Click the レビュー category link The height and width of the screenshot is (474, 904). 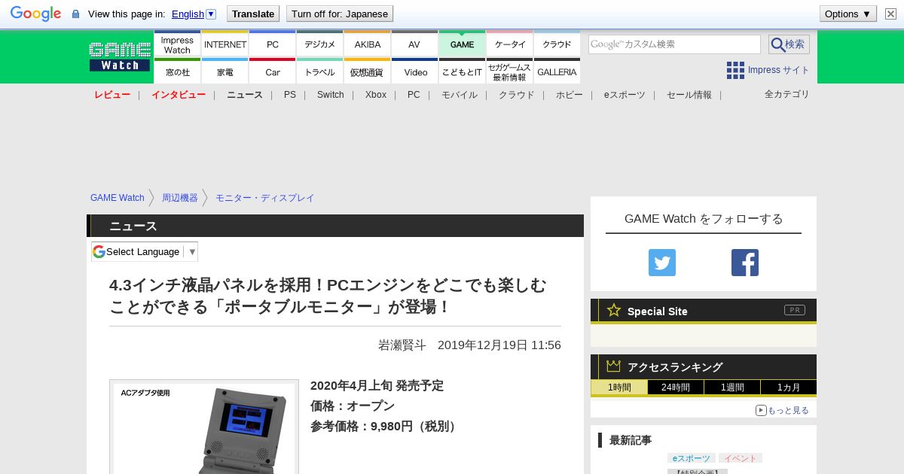tap(112, 95)
